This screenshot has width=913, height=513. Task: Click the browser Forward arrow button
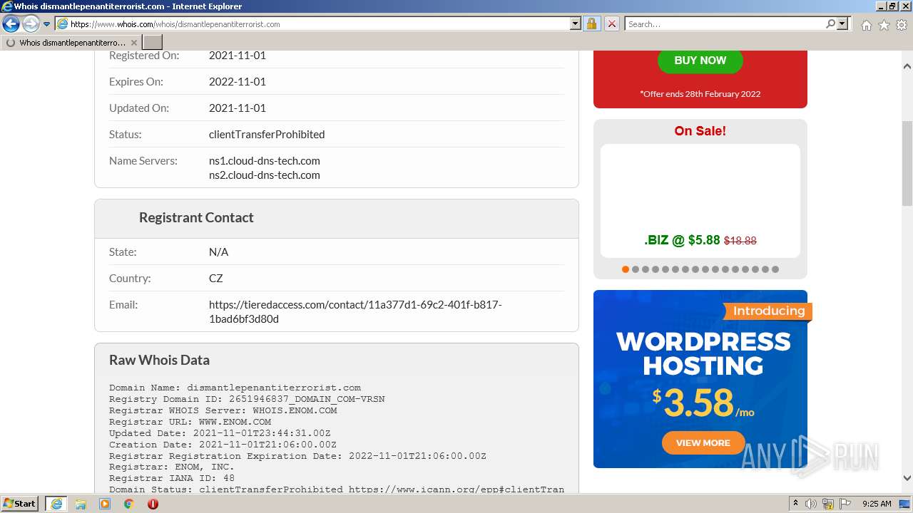[x=31, y=24]
